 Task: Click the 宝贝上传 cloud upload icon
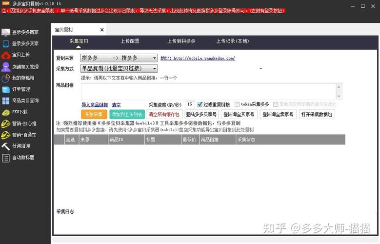pos(5,55)
